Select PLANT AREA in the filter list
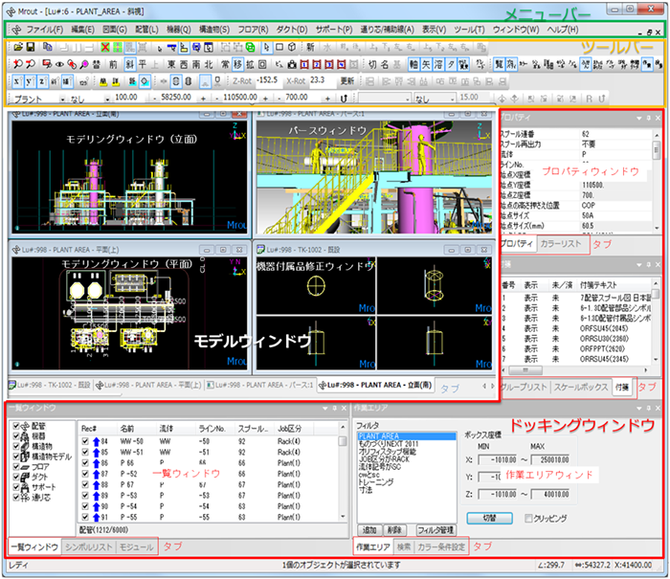The width and height of the screenshot is (670, 579). (x=376, y=435)
